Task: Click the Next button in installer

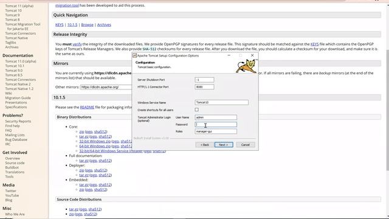Action: tap(224, 145)
